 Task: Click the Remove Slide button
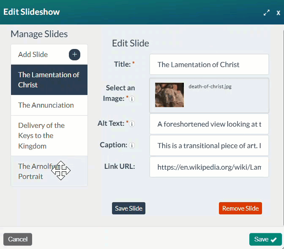[x=240, y=208]
